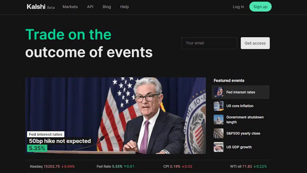Open the Fed interest rates hero image
Viewport: 307px width, 173px height.
[x=115, y=115]
